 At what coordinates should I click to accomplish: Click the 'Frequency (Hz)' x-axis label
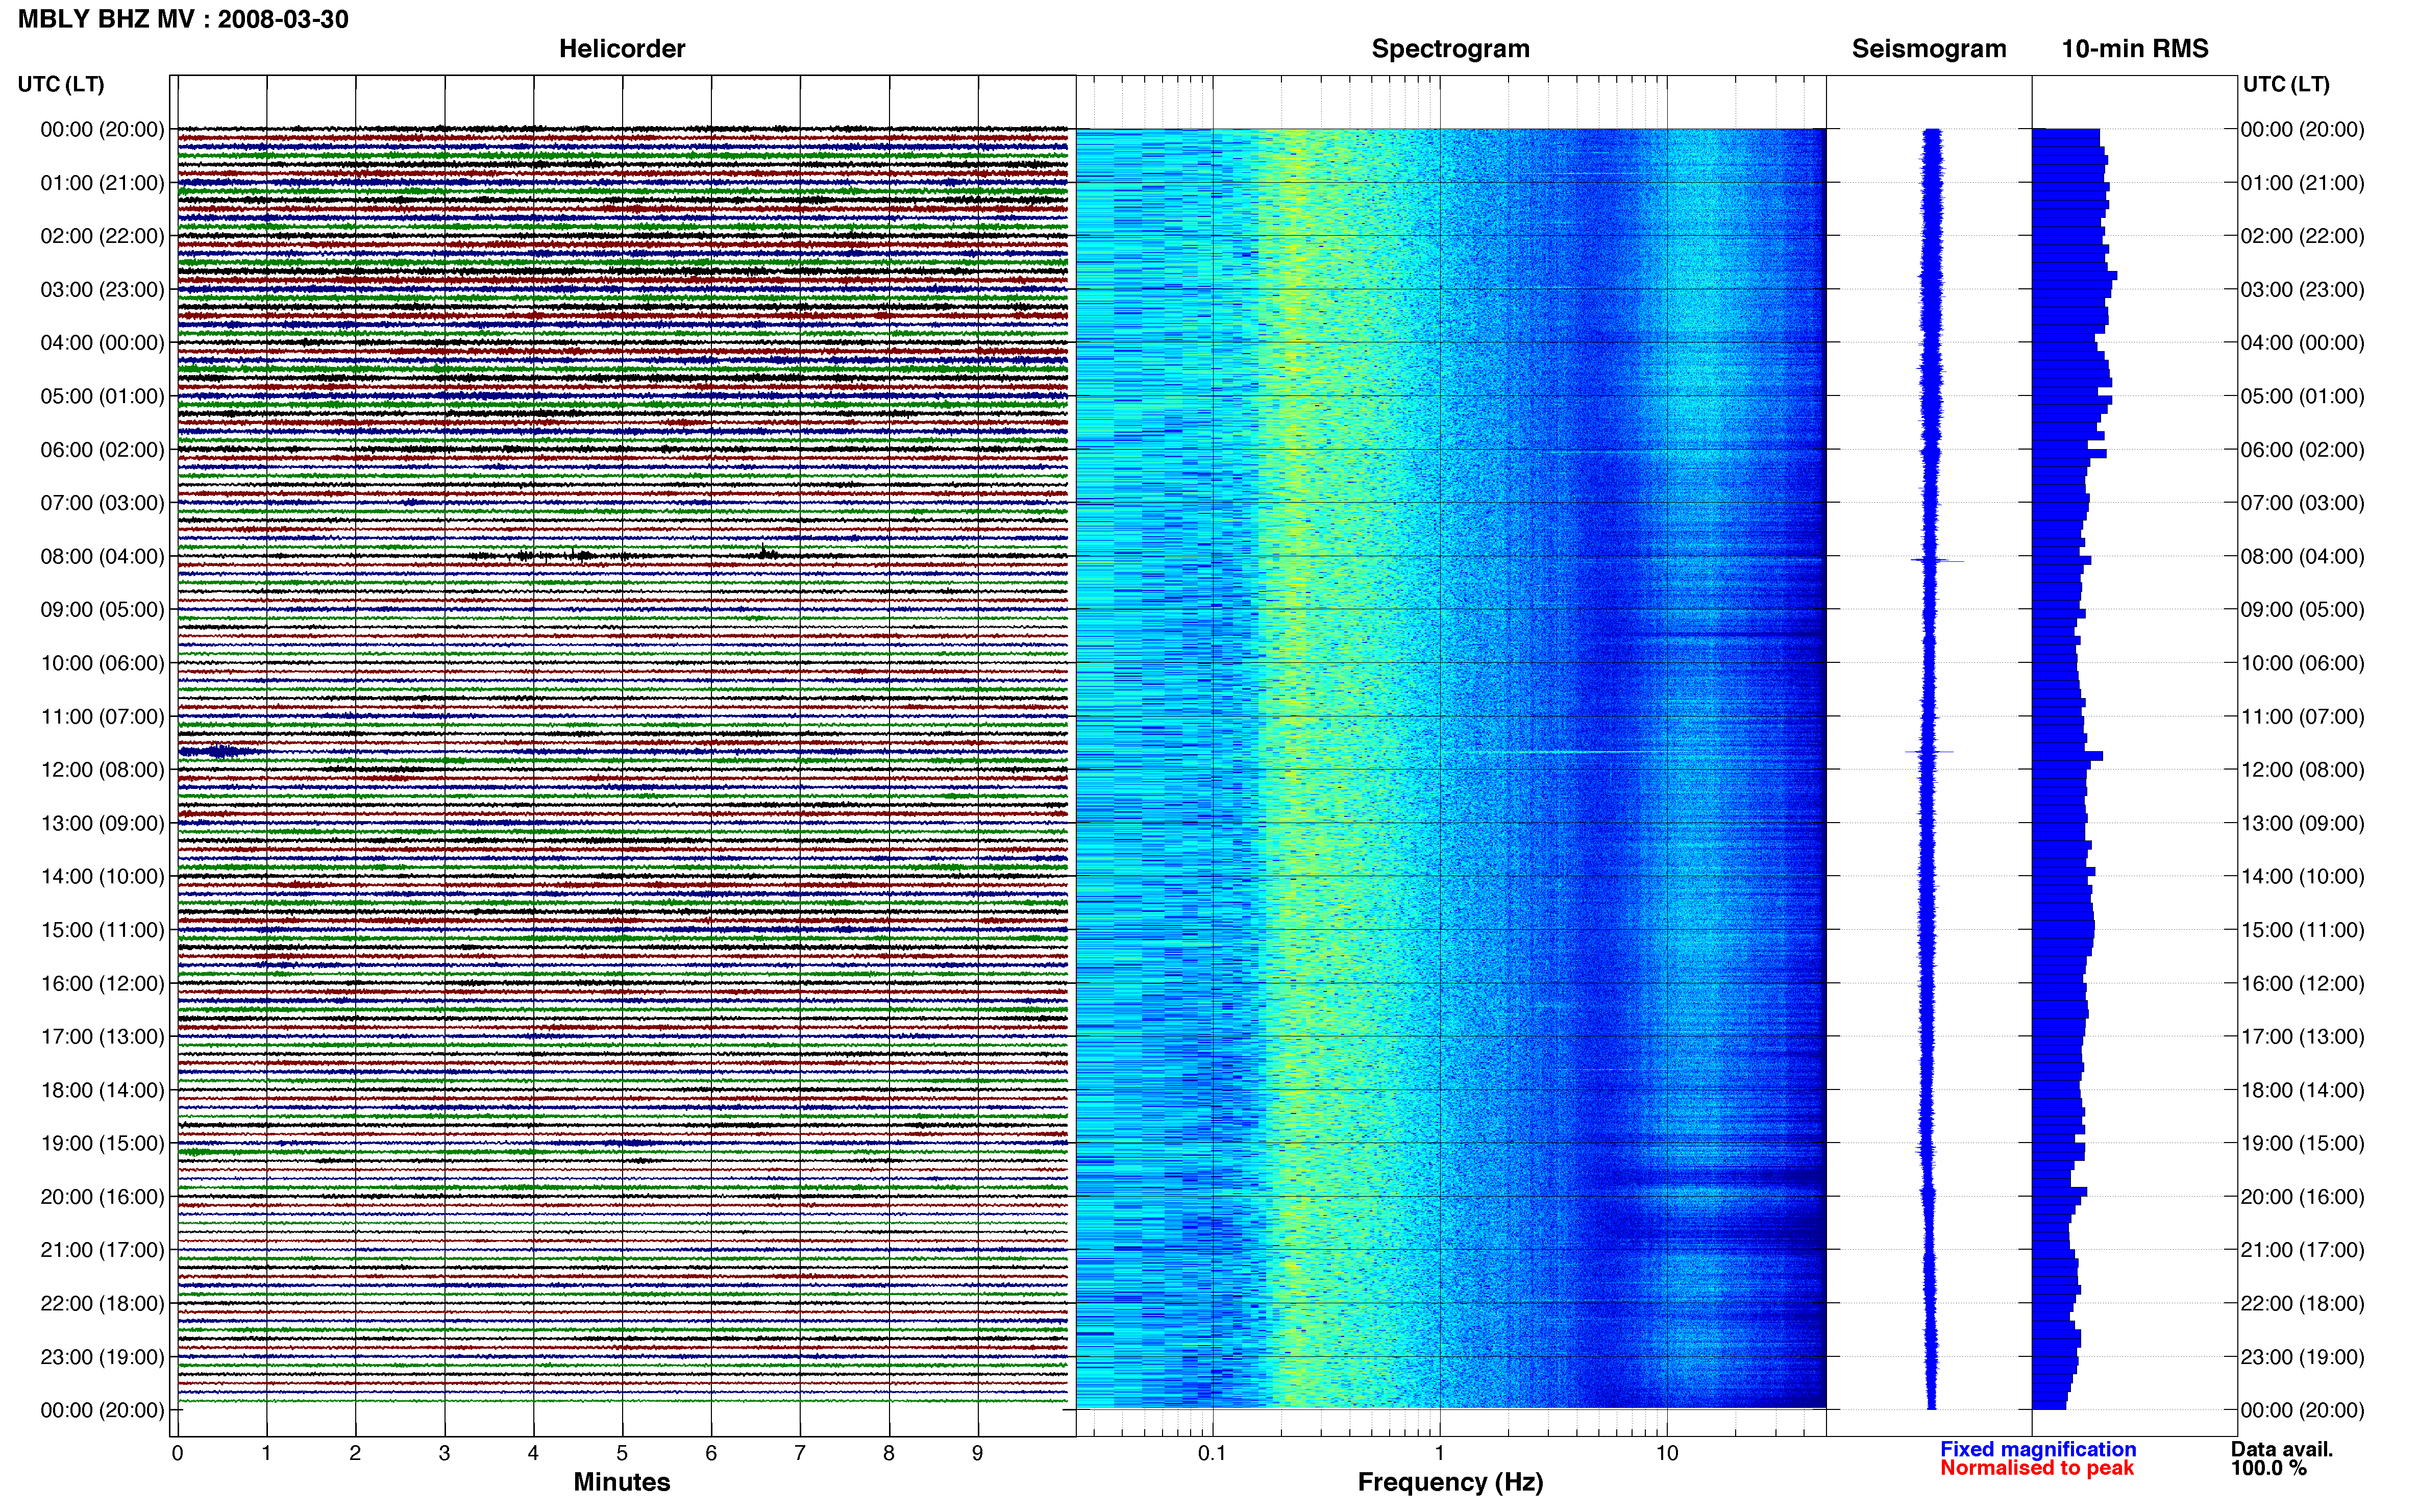click(x=1450, y=1482)
